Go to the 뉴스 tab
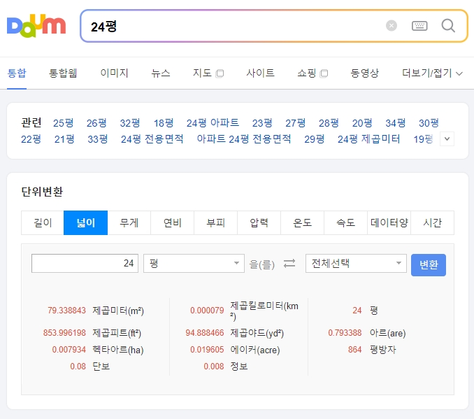Image resolution: width=474 pixels, height=419 pixels. point(161,73)
